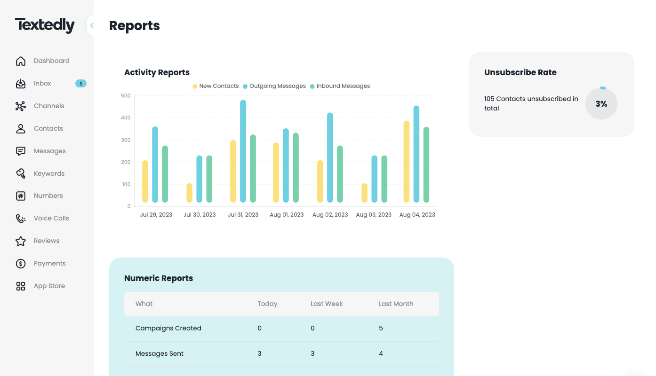This screenshot has width=656, height=376.
Task: Click Messages Sent Today value 3
Action: tap(259, 353)
